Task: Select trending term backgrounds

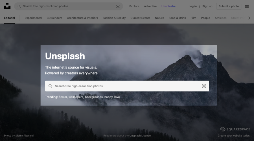Action: 94,97
